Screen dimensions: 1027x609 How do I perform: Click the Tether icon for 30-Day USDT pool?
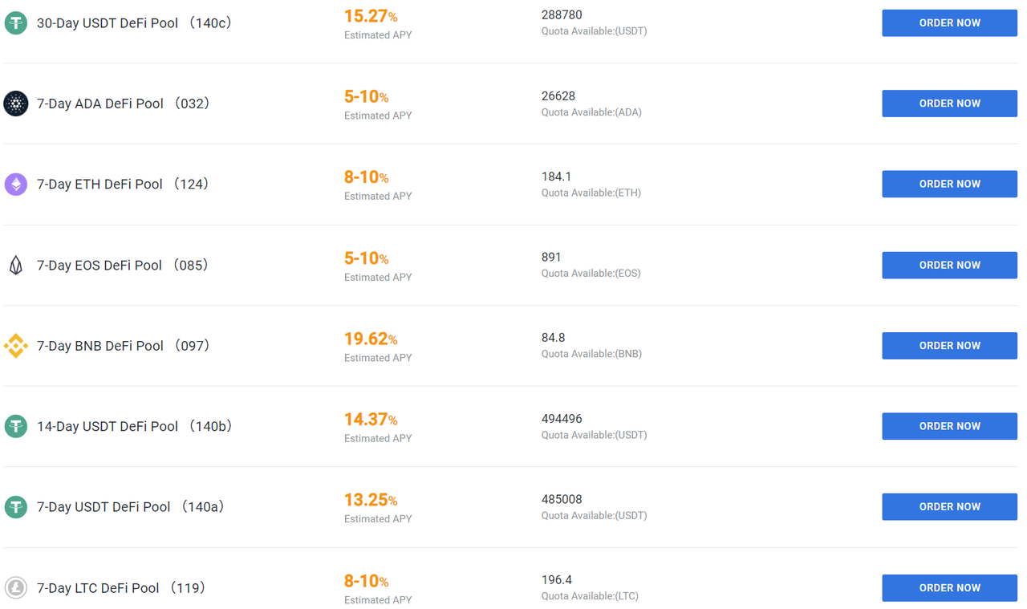(16, 22)
